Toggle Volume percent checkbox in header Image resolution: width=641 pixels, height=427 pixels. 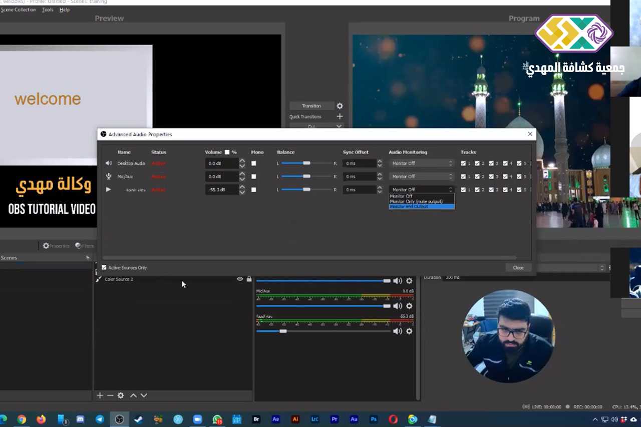(227, 152)
